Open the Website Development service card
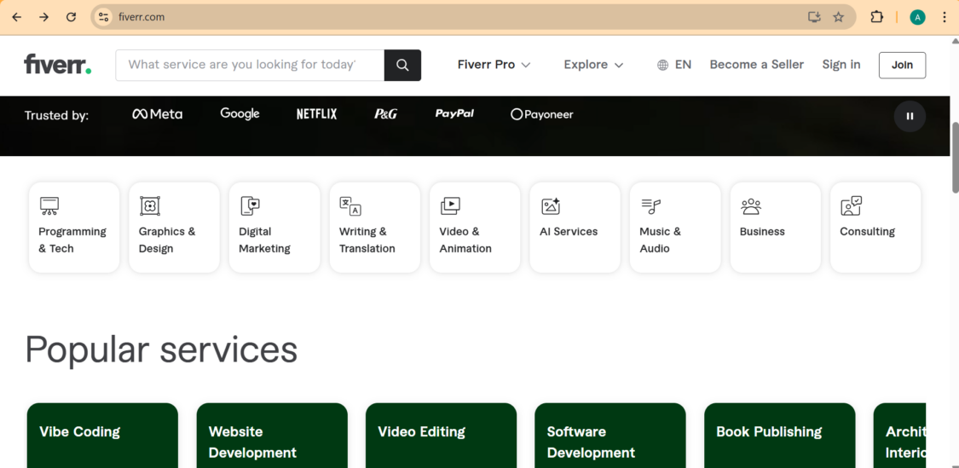Screen dimensions: 959x468 (x=272, y=435)
